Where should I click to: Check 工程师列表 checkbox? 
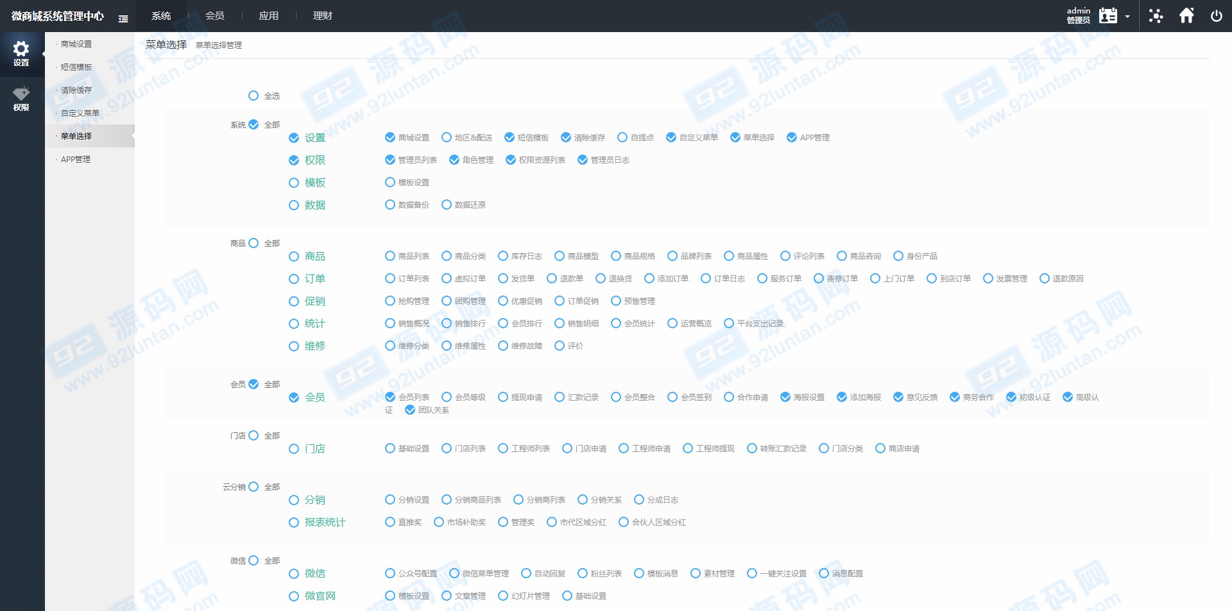click(x=503, y=449)
